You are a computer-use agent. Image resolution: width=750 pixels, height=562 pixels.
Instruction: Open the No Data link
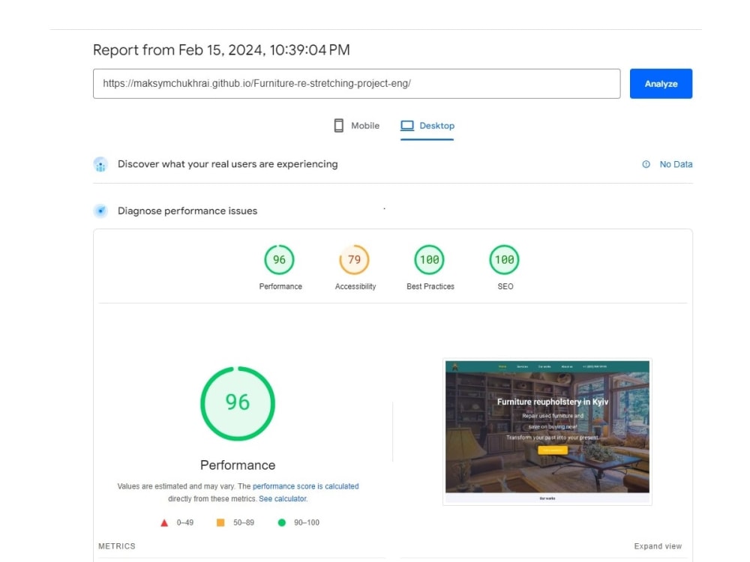coord(676,164)
